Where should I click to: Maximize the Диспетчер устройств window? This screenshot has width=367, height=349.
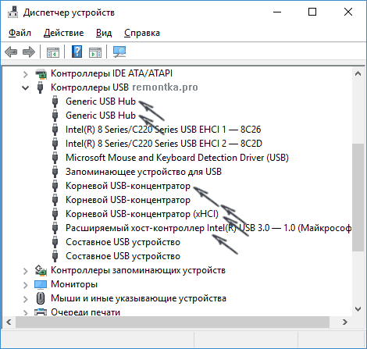click(312, 12)
